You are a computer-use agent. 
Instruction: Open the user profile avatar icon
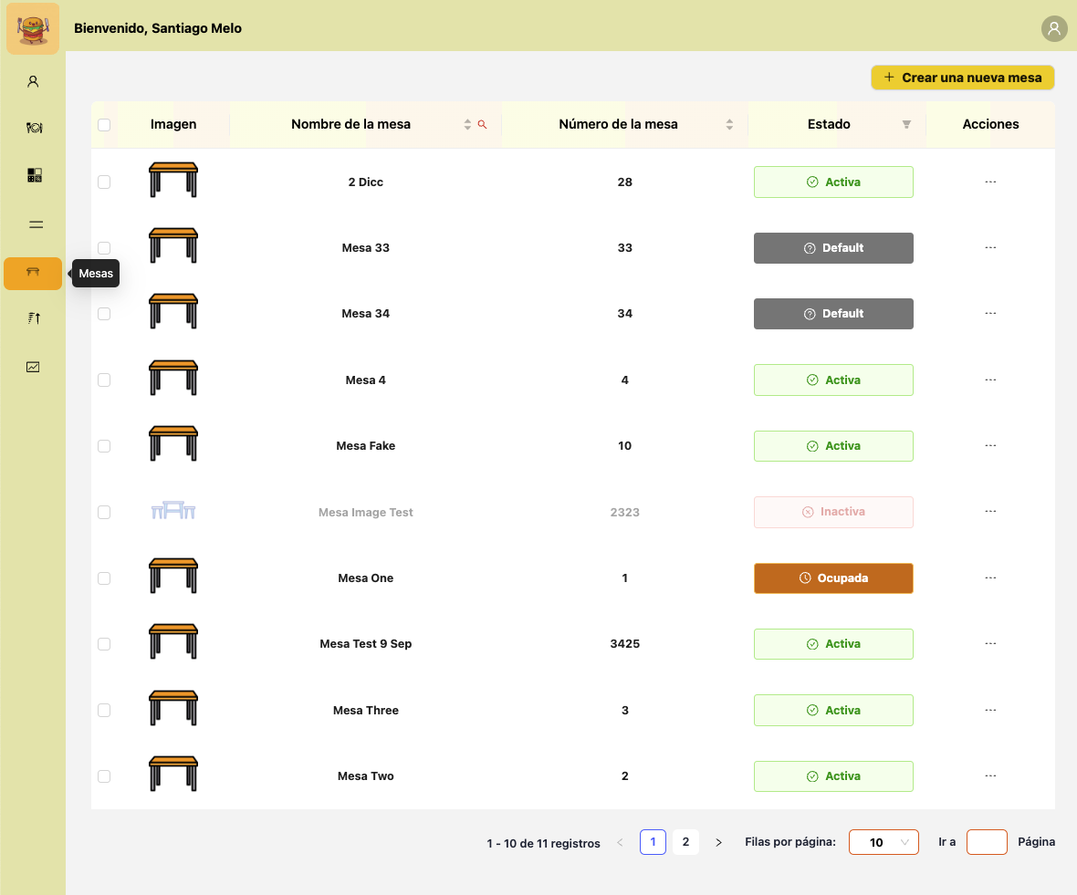pyautogui.click(x=1054, y=28)
